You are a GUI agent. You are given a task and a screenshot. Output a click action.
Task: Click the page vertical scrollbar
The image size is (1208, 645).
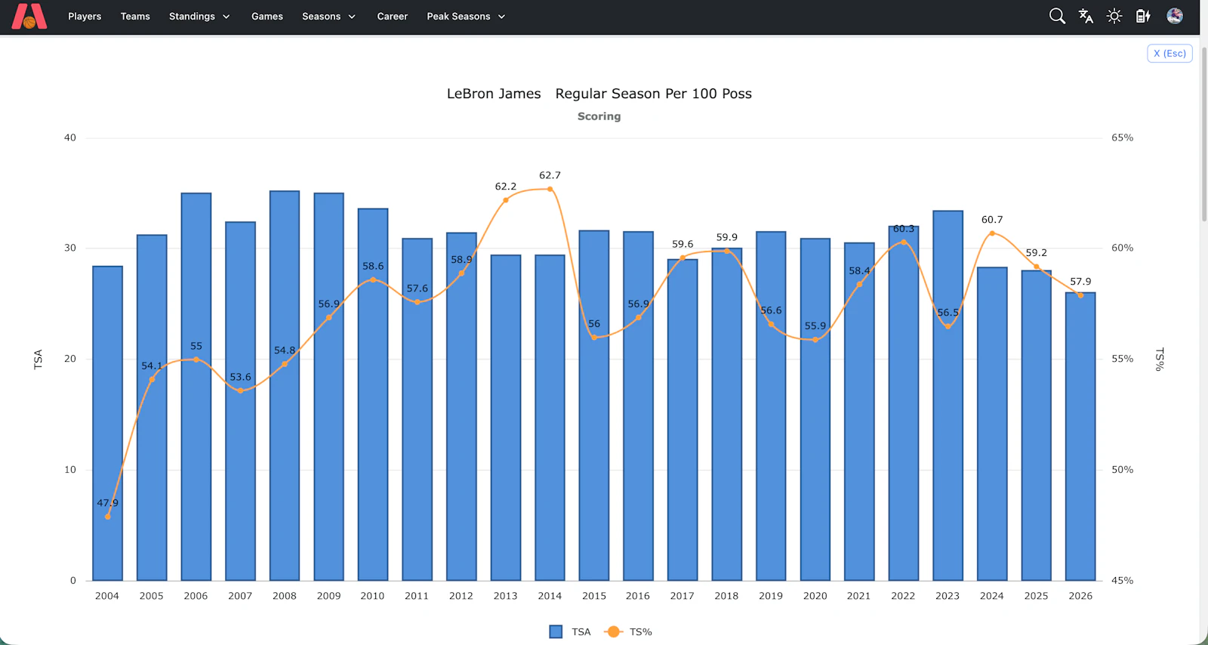pyautogui.click(x=1203, y=136)
